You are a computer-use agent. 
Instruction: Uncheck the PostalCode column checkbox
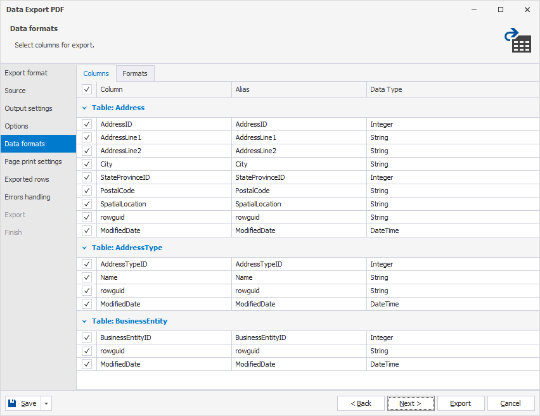point(87,191)
